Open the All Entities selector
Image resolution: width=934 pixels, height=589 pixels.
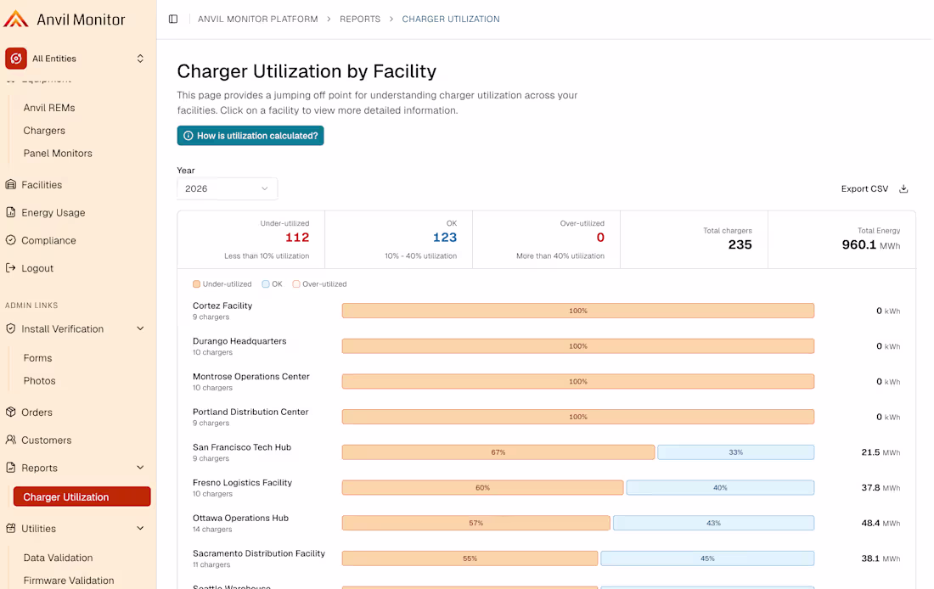76,59
